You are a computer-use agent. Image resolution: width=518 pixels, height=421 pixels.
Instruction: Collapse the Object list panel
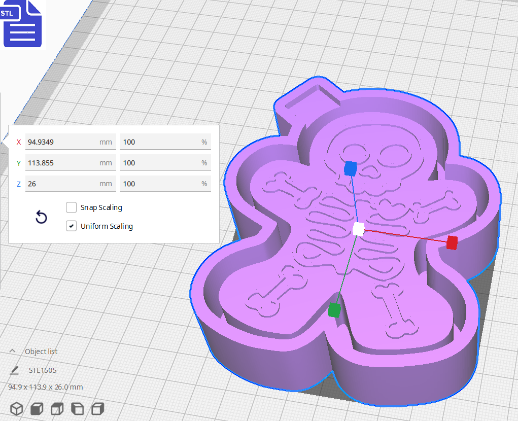point(12,350)
